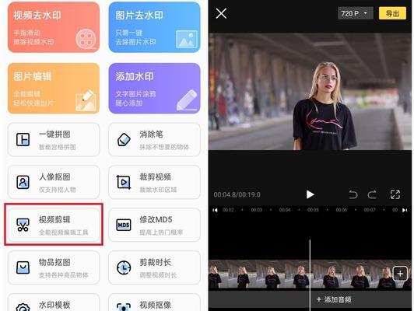Open 视频剪辑 label text
414x311 pixels.
[54, 219]
